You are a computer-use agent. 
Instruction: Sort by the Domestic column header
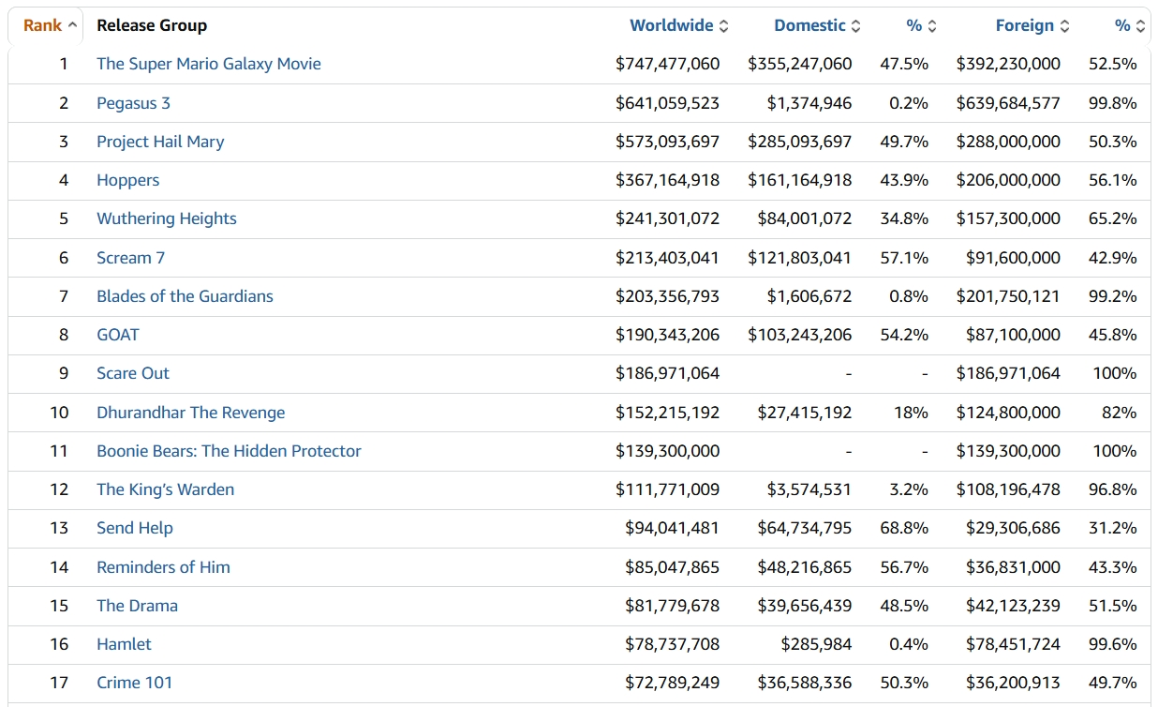[x=809, y=25]
